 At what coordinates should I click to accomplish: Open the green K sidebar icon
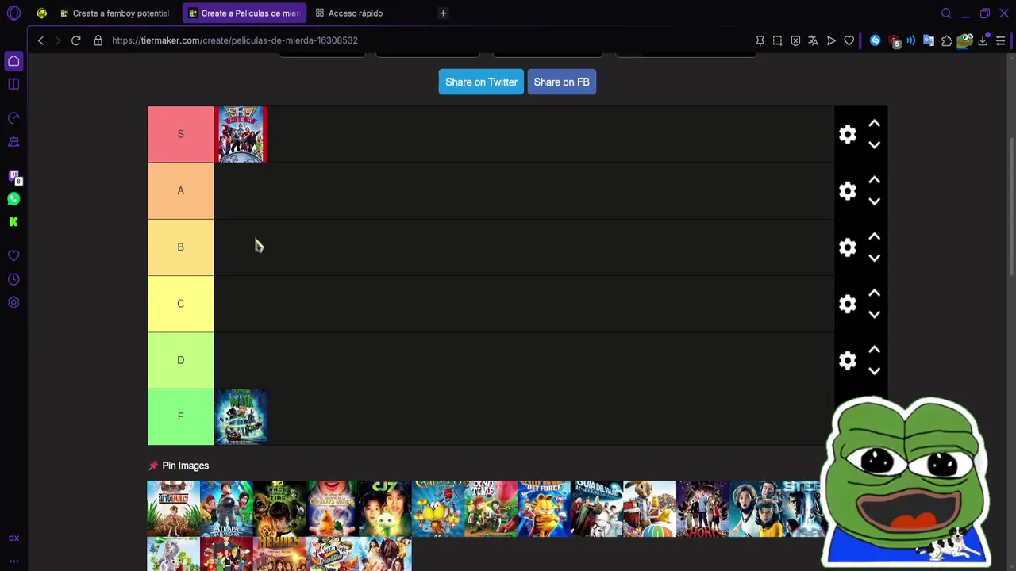coord(13,222)
